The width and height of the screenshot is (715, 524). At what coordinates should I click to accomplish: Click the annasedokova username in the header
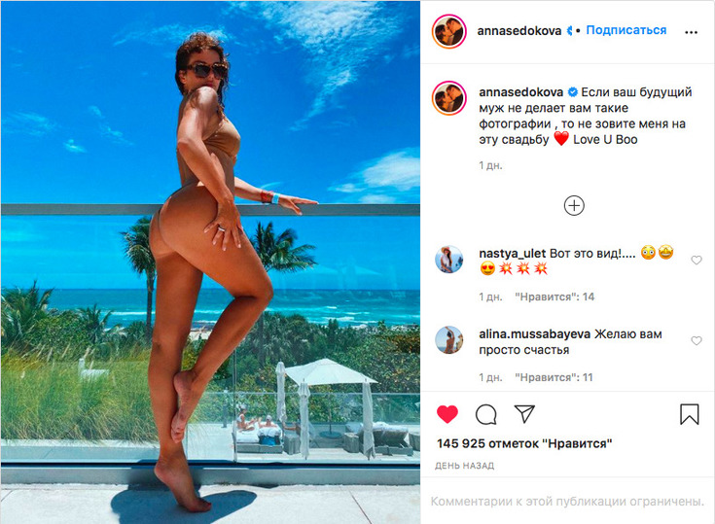click(518, 30)
